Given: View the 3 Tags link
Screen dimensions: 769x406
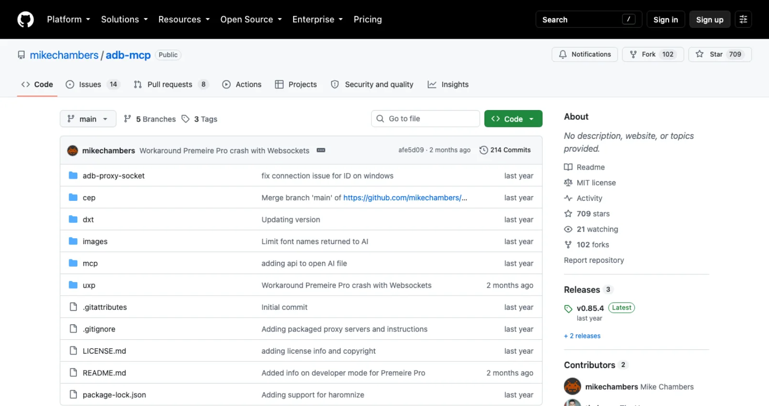Looking at the screenshot, I should tap(200, 119).
